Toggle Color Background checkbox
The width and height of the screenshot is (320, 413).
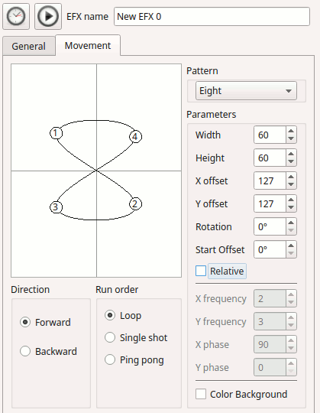click(201, 395)
